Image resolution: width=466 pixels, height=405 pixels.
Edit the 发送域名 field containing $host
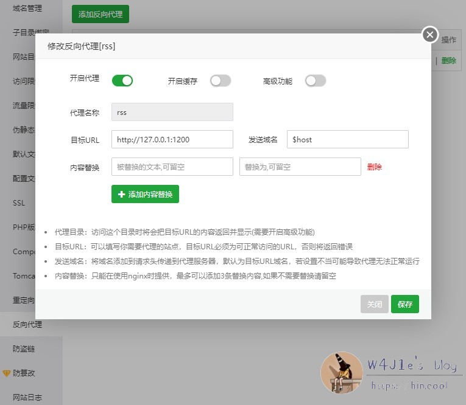pyautogui.click(x=347, y=139)
